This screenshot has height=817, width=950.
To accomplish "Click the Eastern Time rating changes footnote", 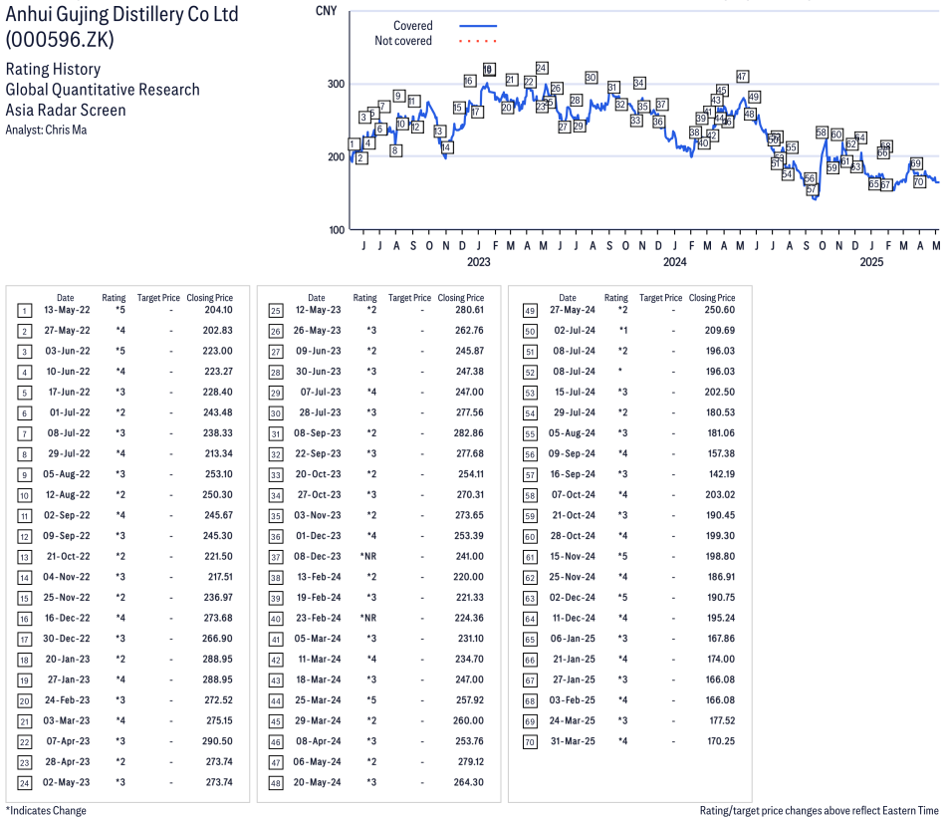I will click(x=820, y=811).
